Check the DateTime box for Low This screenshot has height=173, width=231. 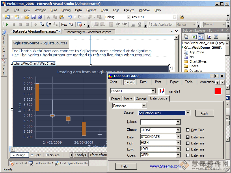click(188, 149)
